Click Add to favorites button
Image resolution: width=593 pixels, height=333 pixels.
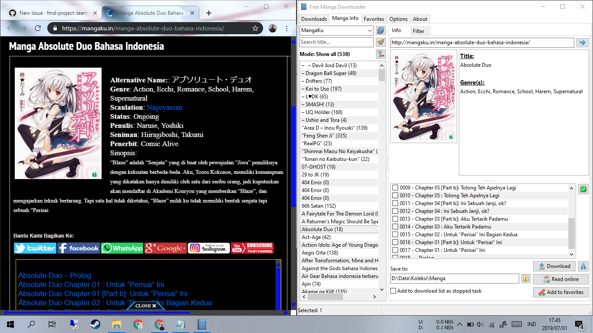click(561, 292)
